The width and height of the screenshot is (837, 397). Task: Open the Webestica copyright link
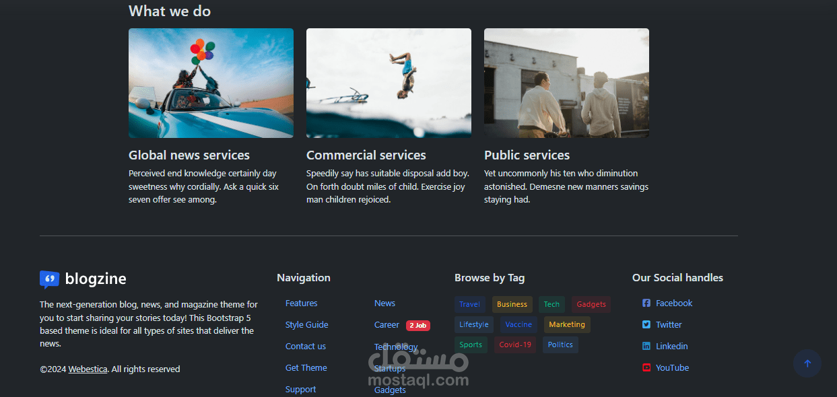(88, 369)
